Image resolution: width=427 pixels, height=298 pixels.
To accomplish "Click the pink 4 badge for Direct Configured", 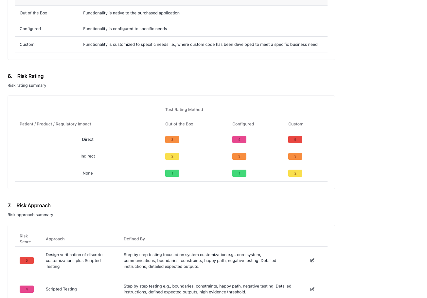I will click(239, 140).
